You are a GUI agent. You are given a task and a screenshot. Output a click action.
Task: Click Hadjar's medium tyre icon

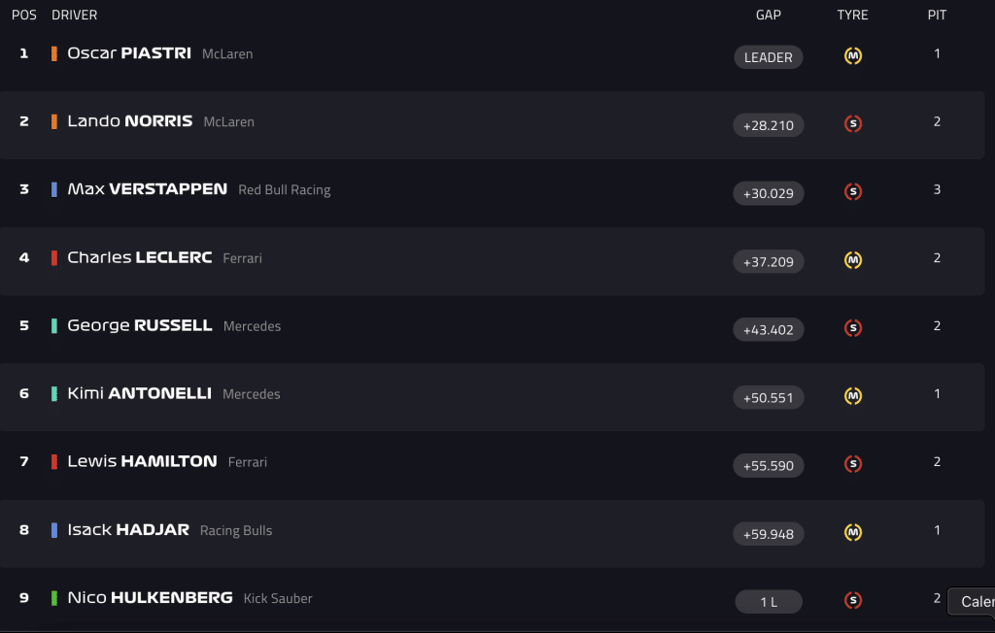click(853, 533)
